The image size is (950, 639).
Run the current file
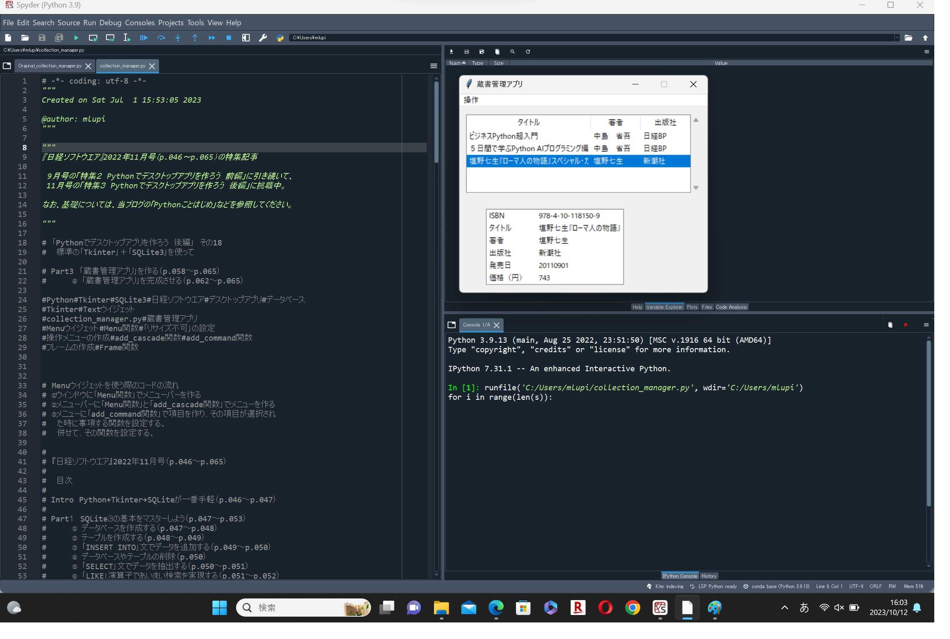(76, 38)
